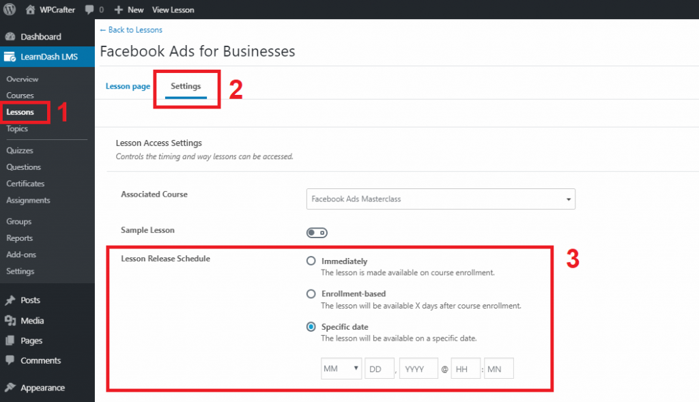The width and height of the screenshot is (699, 402).
Task: Click the Back to Lessons link
Action: [131, 30]
